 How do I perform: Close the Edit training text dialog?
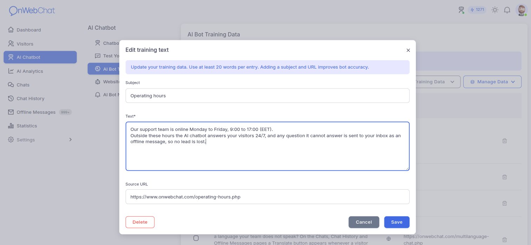coord(408,50)
